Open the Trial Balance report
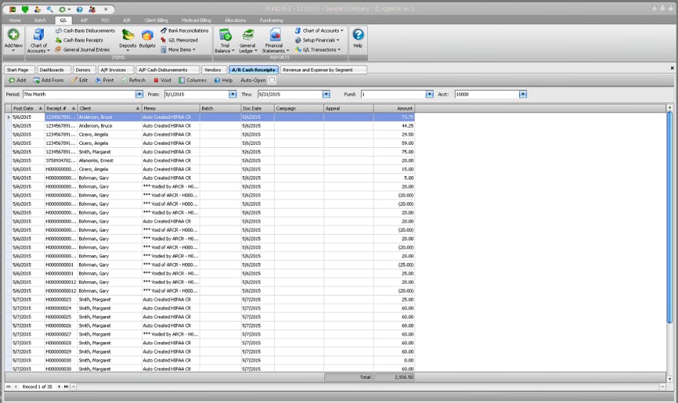 [x=225, y=41]
